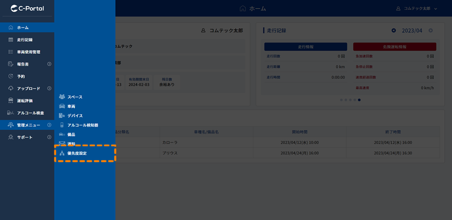Select 管理メニュー in the sidebar
This screenshot has height=220, width=452.
27,125
